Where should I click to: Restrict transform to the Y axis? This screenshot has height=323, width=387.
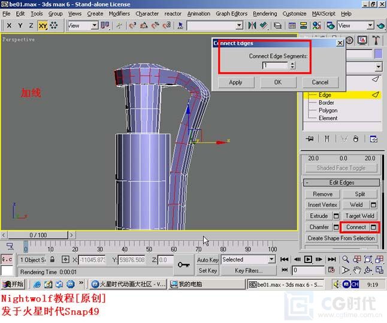tap(20, 25)
